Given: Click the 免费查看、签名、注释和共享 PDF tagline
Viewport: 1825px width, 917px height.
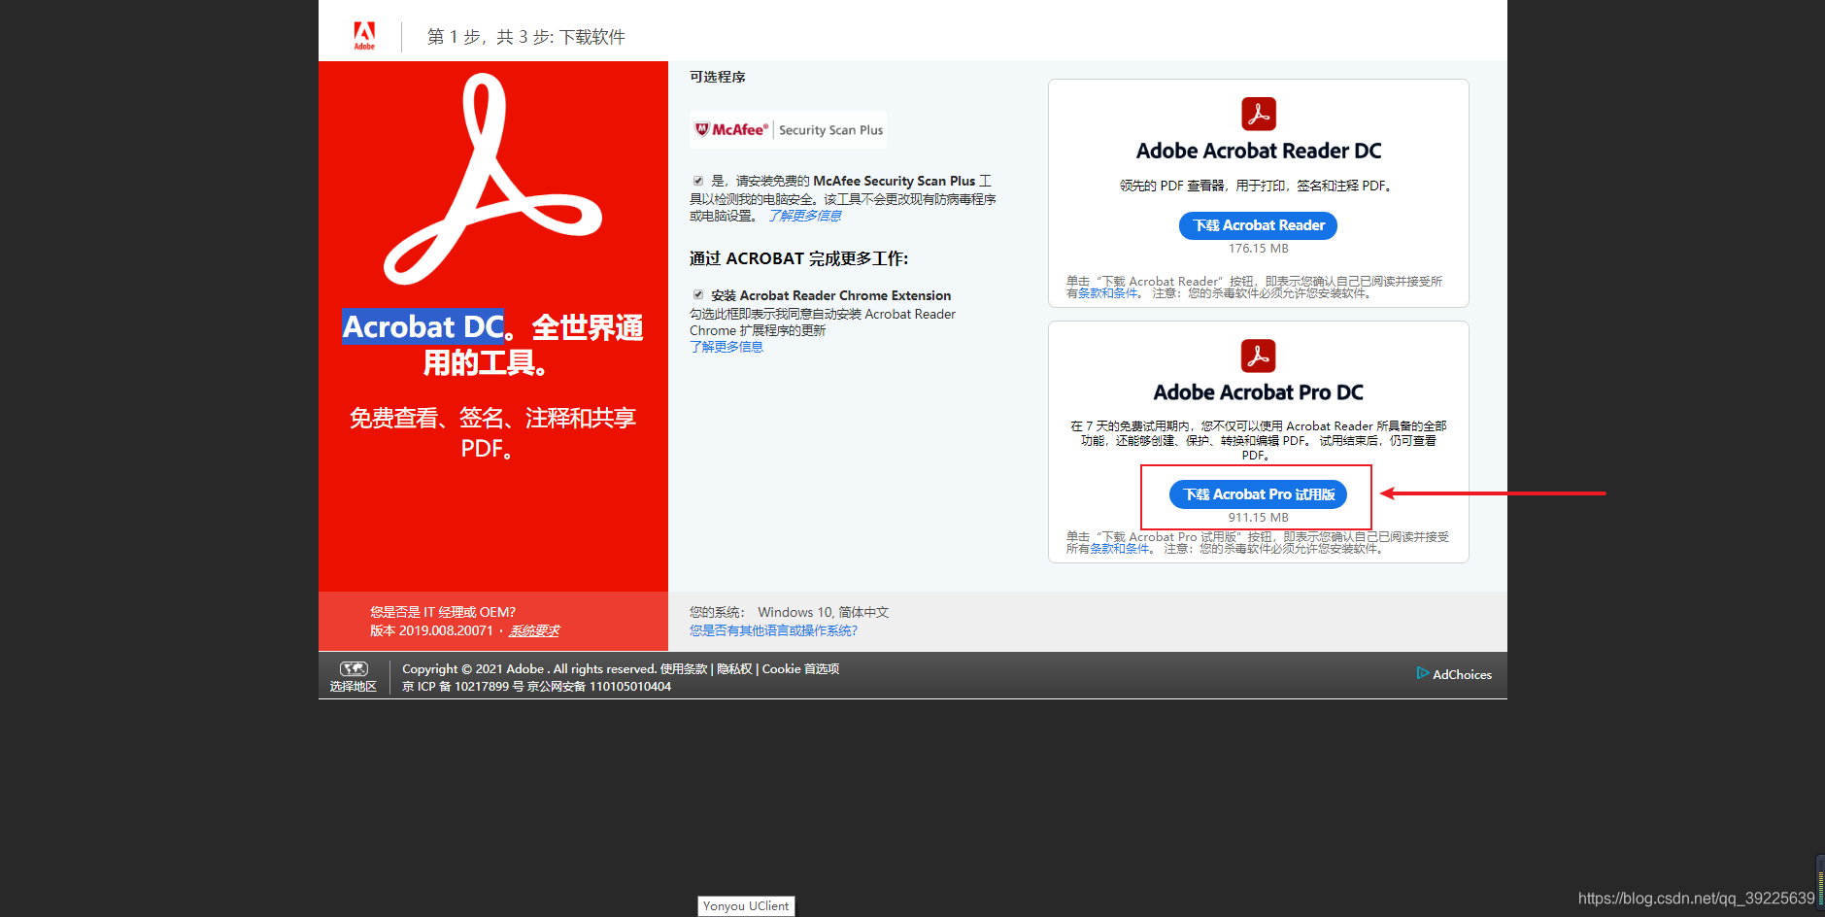Looking at the screenshot, I should tap(492, 433).
